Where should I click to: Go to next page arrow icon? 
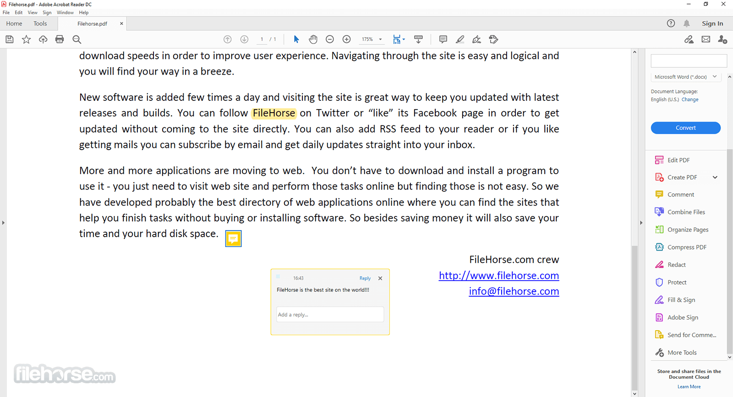[244, 39]
